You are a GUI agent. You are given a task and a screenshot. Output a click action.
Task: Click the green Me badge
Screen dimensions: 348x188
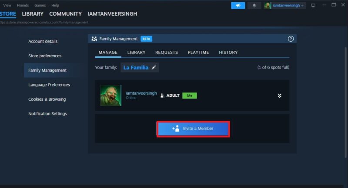(x=190, y=96)
